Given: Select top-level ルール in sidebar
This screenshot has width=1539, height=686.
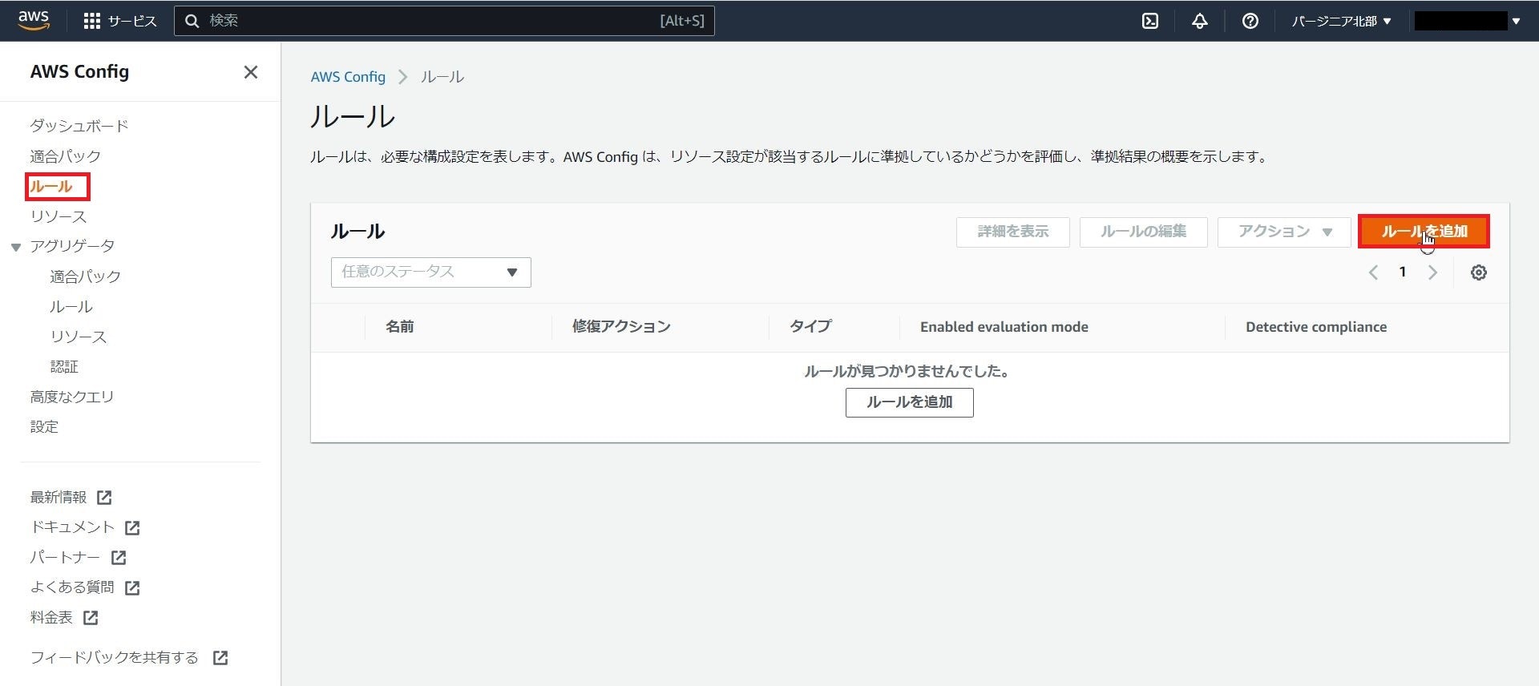Looking at the screenshot, I should pyautogui.click(x=51, y=187).
